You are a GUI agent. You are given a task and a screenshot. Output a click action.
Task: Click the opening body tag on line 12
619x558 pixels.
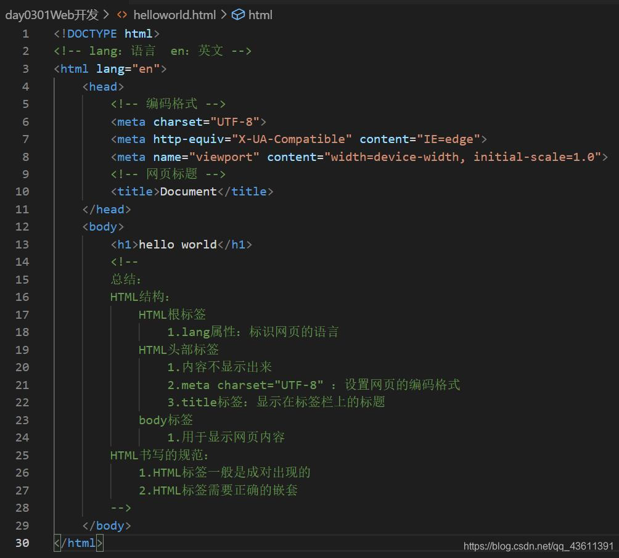[x=103, y=227]
